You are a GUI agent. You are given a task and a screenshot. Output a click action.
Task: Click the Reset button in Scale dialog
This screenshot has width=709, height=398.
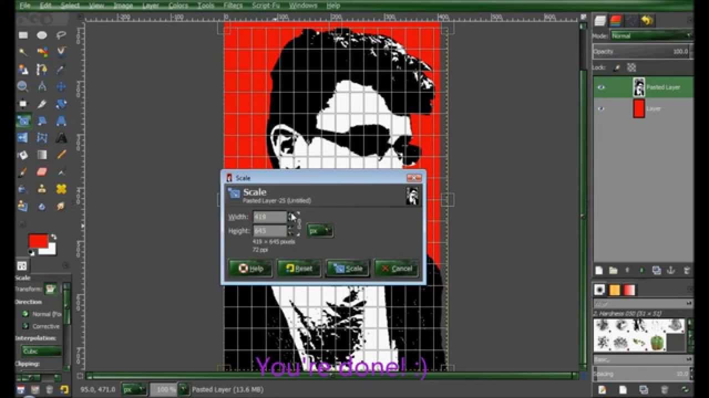[299, 269]
